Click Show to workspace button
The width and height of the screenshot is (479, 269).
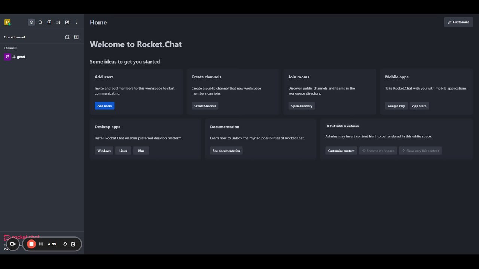tap(378, 151)
